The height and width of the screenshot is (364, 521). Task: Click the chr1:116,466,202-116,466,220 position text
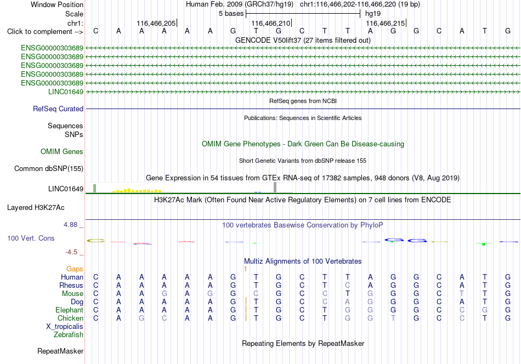click(x=360, y=4)
